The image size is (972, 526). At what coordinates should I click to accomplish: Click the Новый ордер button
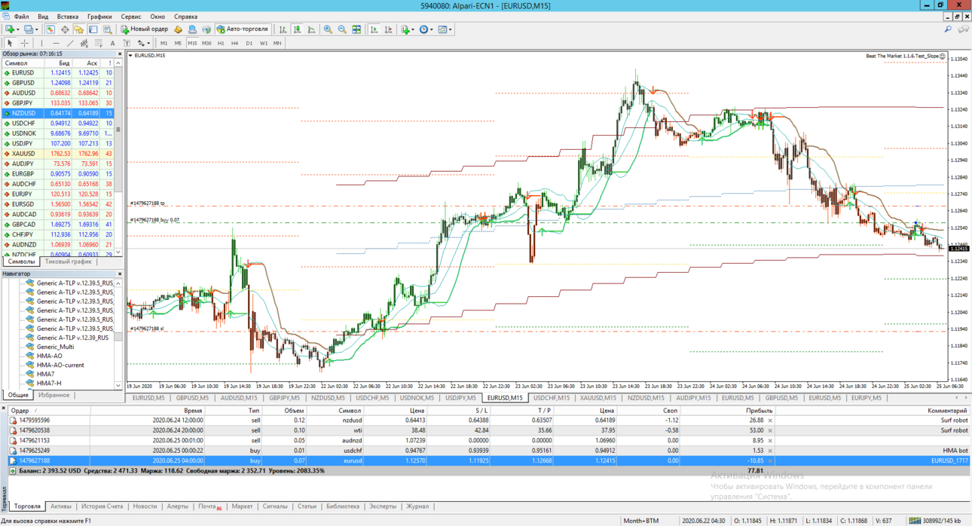click(144, 29)
